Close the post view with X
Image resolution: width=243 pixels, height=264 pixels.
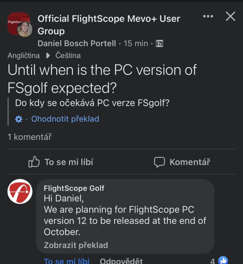point(230,16)
